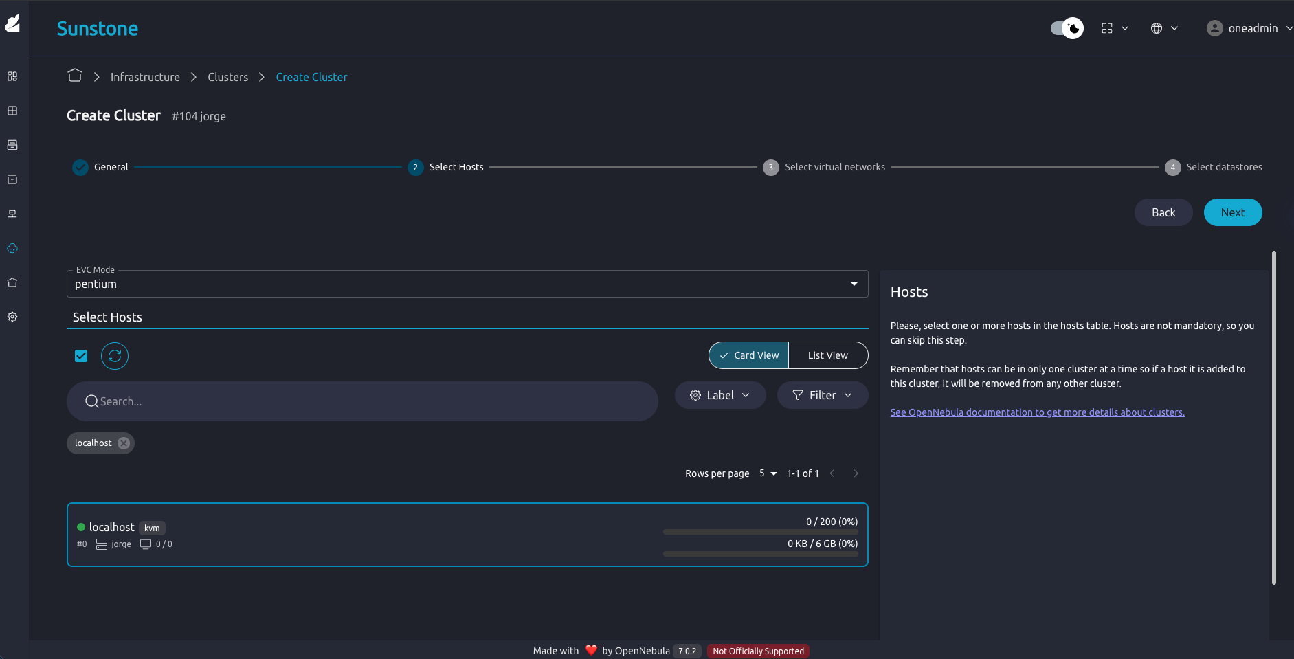
Task: Open the Storage section in sidebar
Action: 12,179
